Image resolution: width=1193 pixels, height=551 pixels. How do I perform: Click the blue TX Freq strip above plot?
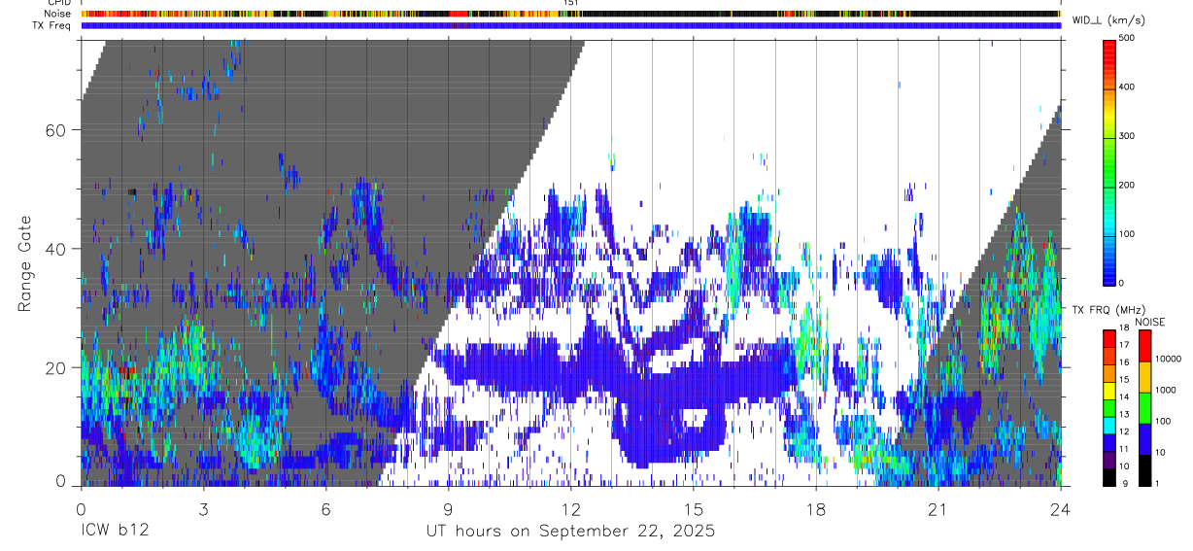click(x=570, y=25)
